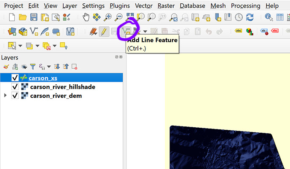This screenshot has width=290, height=169.
Task: Expand the carson_river_dem layer legend
Action: click(x=5, y=95)
